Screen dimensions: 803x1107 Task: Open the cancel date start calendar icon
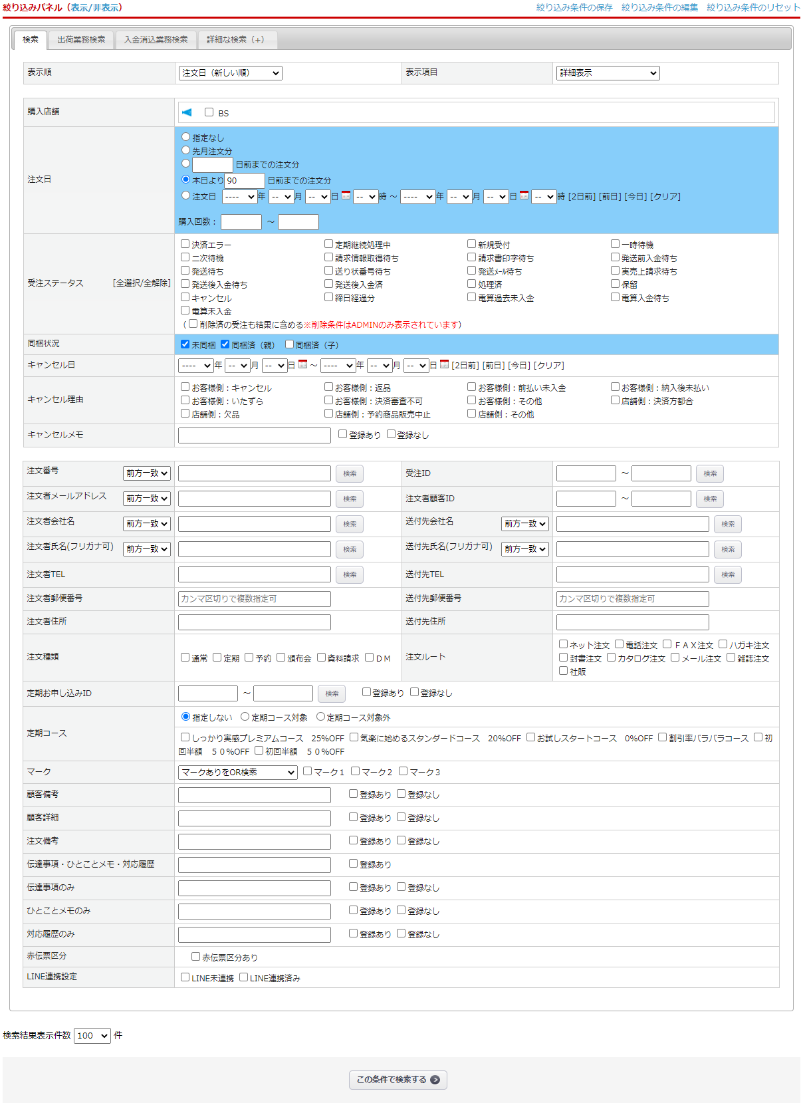(302, 364)
